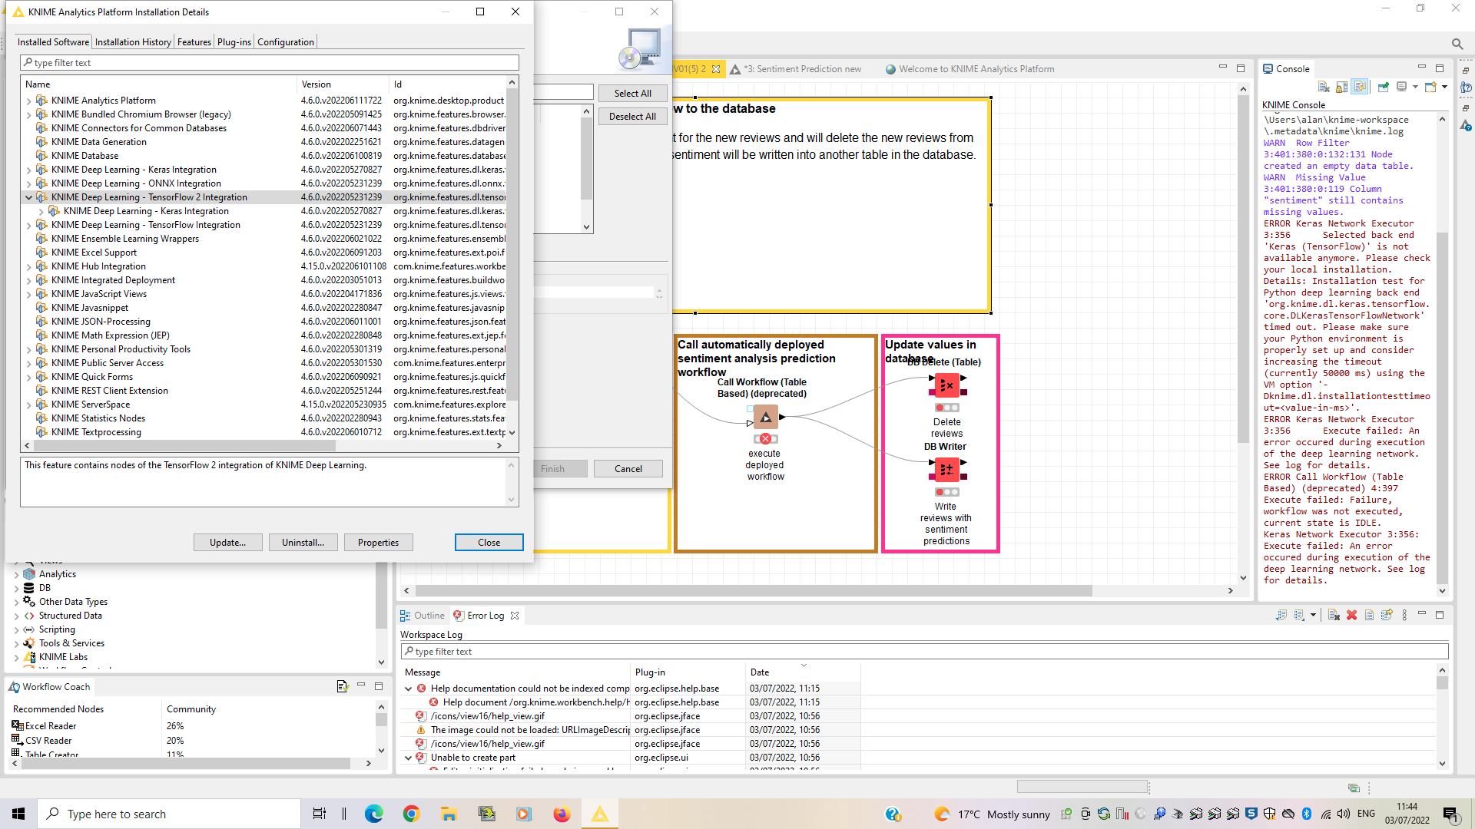Click Workflow Coach settings icon
Image resolution: width=1475 pixels, height=829 pixels.
(x=342, y=686)
